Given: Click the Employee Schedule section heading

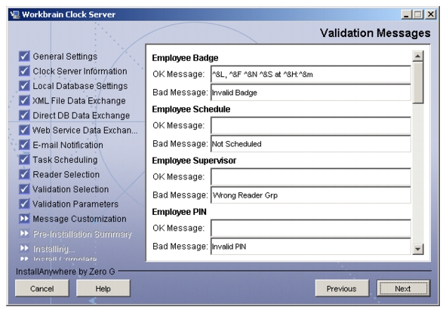Looking at the screenshot, I should pos(191,109).
